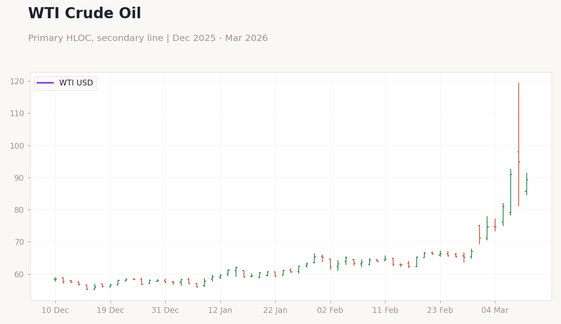Click the x-axis label 22 Jan

click(275, 311)
